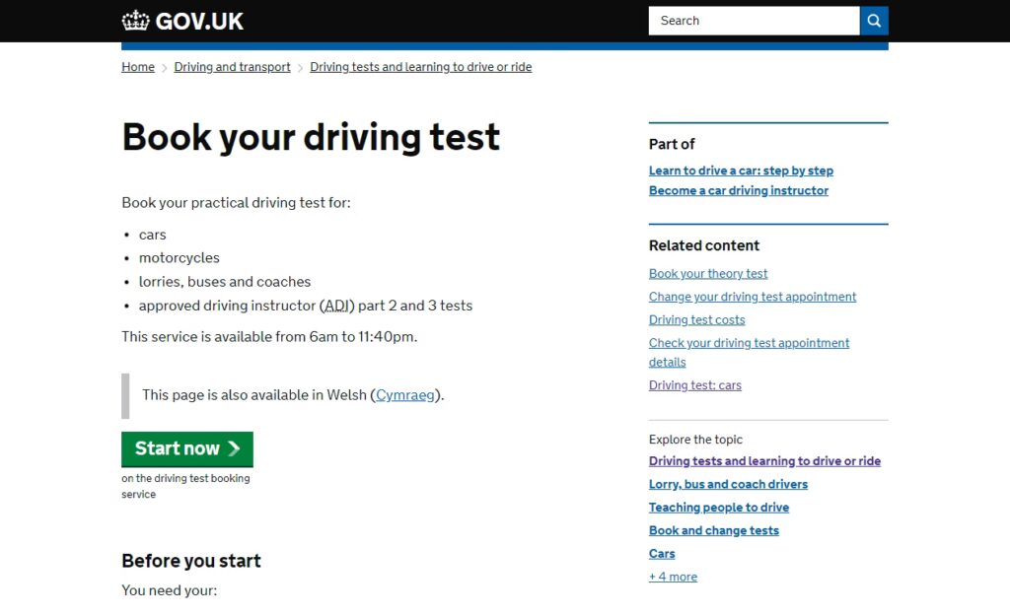Open Check your driving test appointment details

(x=749, y=343)
